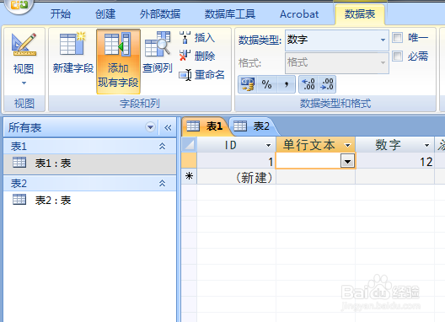This screenshot has width=445, height=322.
Task: Collapse the 表2 group in navigation
Action: point(162,184)
